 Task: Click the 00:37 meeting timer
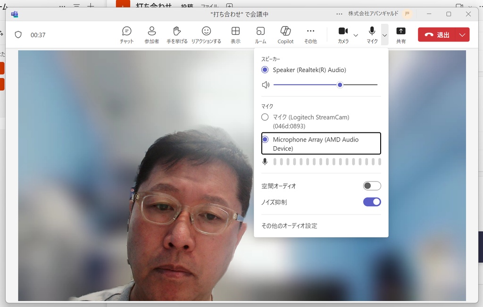38,35
